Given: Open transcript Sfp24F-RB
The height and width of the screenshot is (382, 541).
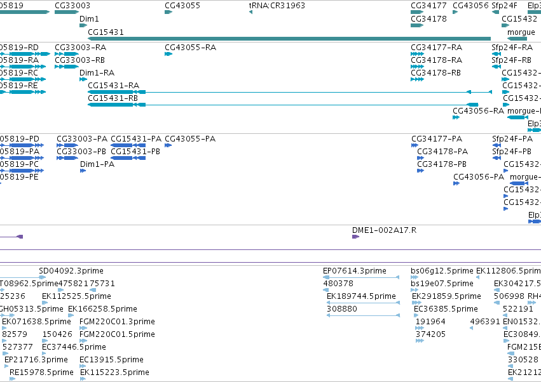Looking at the screenshot, I should point(512,60).
